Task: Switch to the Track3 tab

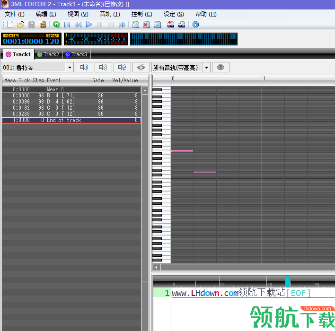Action: coord(76,54)
